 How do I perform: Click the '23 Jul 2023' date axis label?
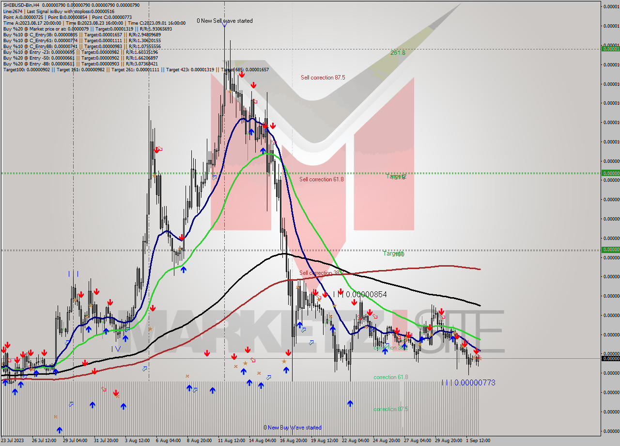click(x=13, y=441)
